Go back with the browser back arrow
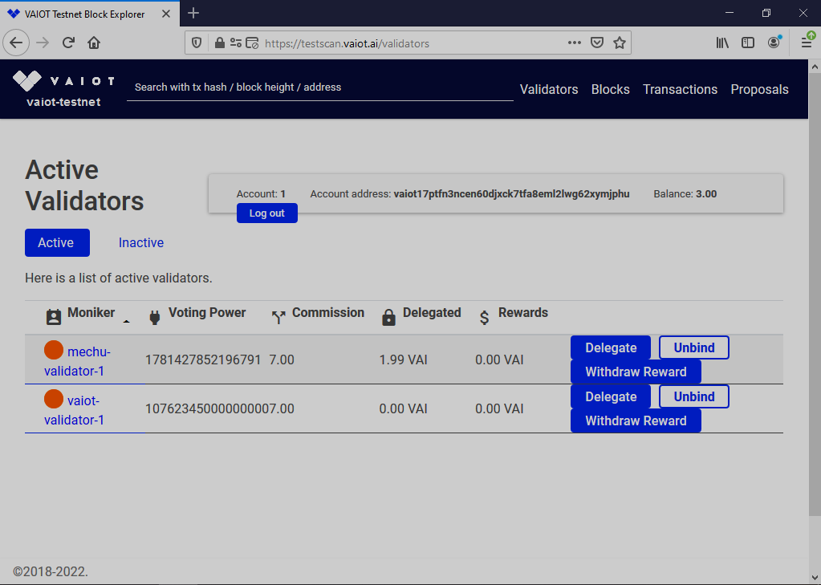The width and height of the screenshot is (821, 585). [x=16, y=43]
